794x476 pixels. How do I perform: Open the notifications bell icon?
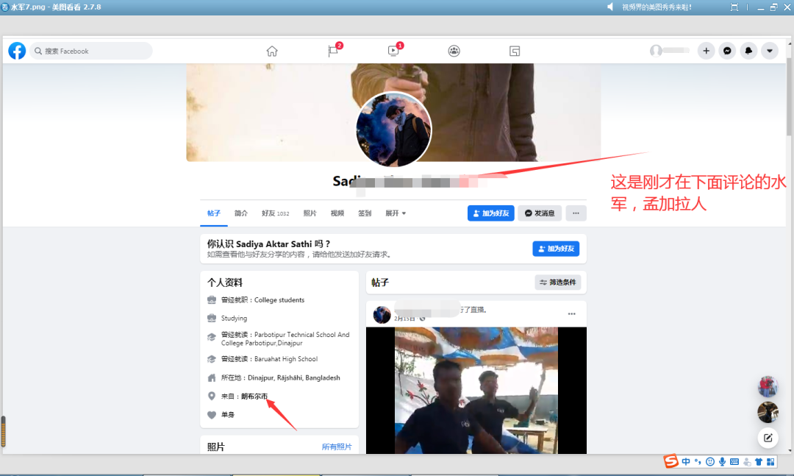(x=748, y=51)
